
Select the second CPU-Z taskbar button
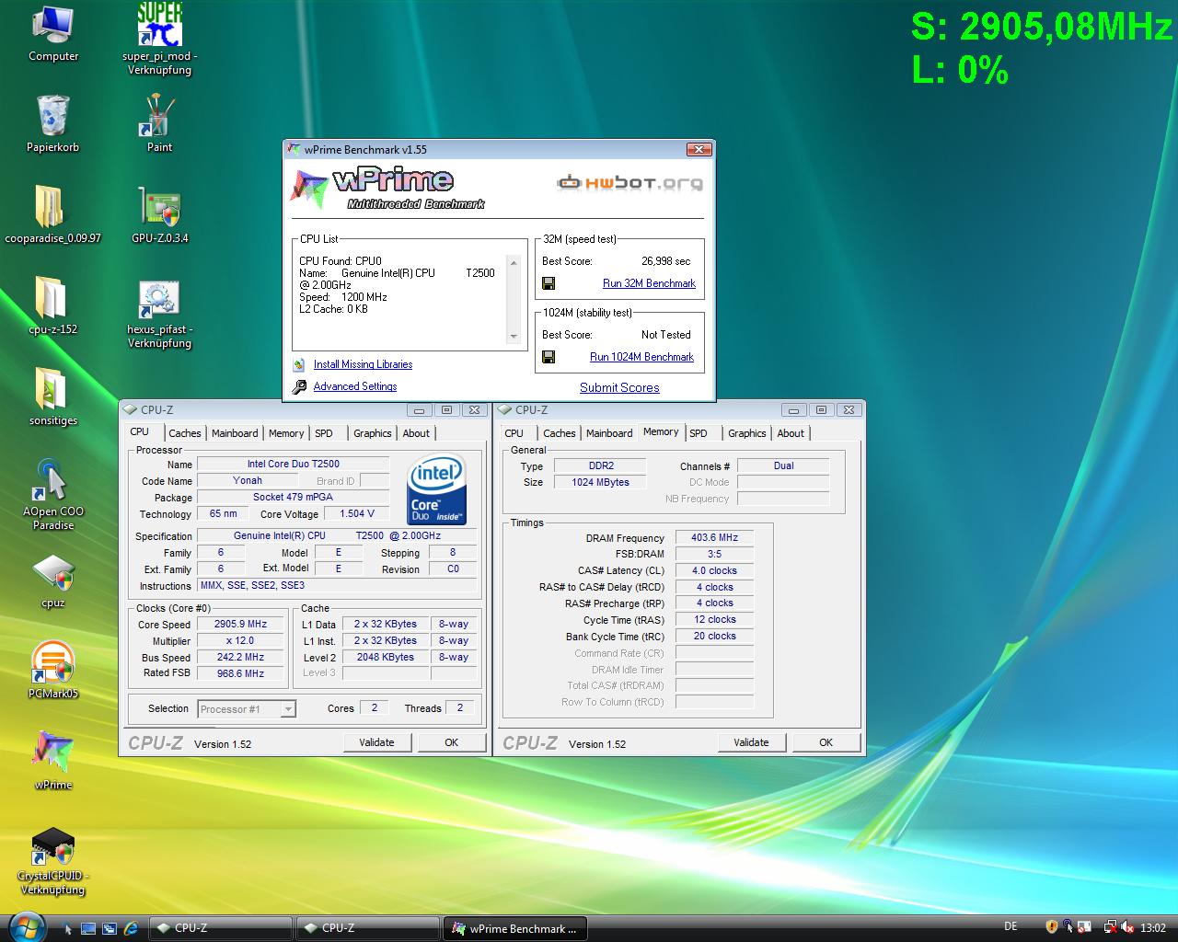[x=368, y=928]
